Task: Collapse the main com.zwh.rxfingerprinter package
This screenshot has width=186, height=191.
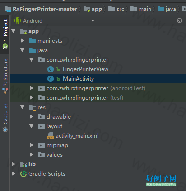Action: click(x=32, y=60)
